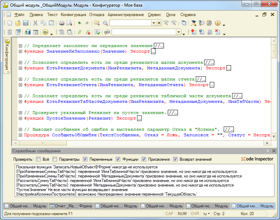
Task: Start debugging with the Play icon
Action: [45, 32]
